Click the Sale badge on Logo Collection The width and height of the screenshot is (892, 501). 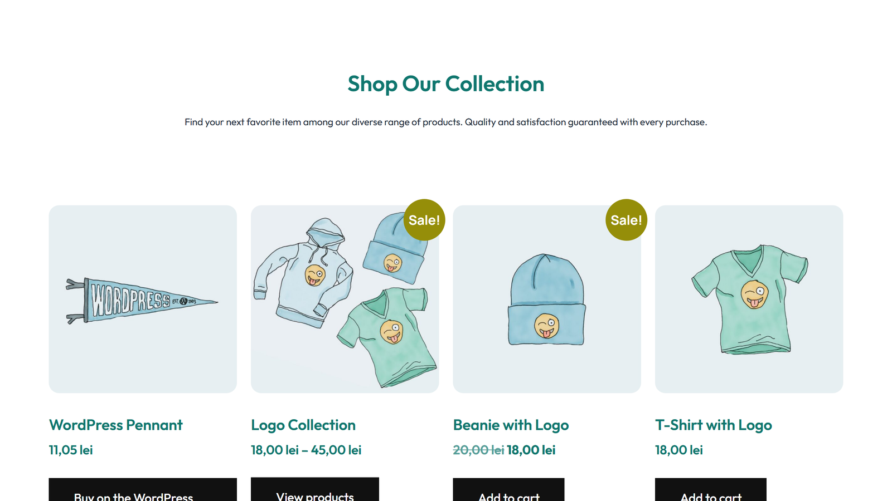pyautogui.click(x=424, y=219)
